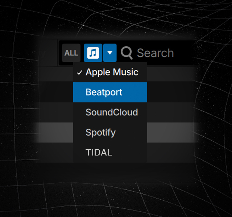Viewport: 232px width, 217px height.
Task: Choose TIDAL streaming service
Action: 110,152
